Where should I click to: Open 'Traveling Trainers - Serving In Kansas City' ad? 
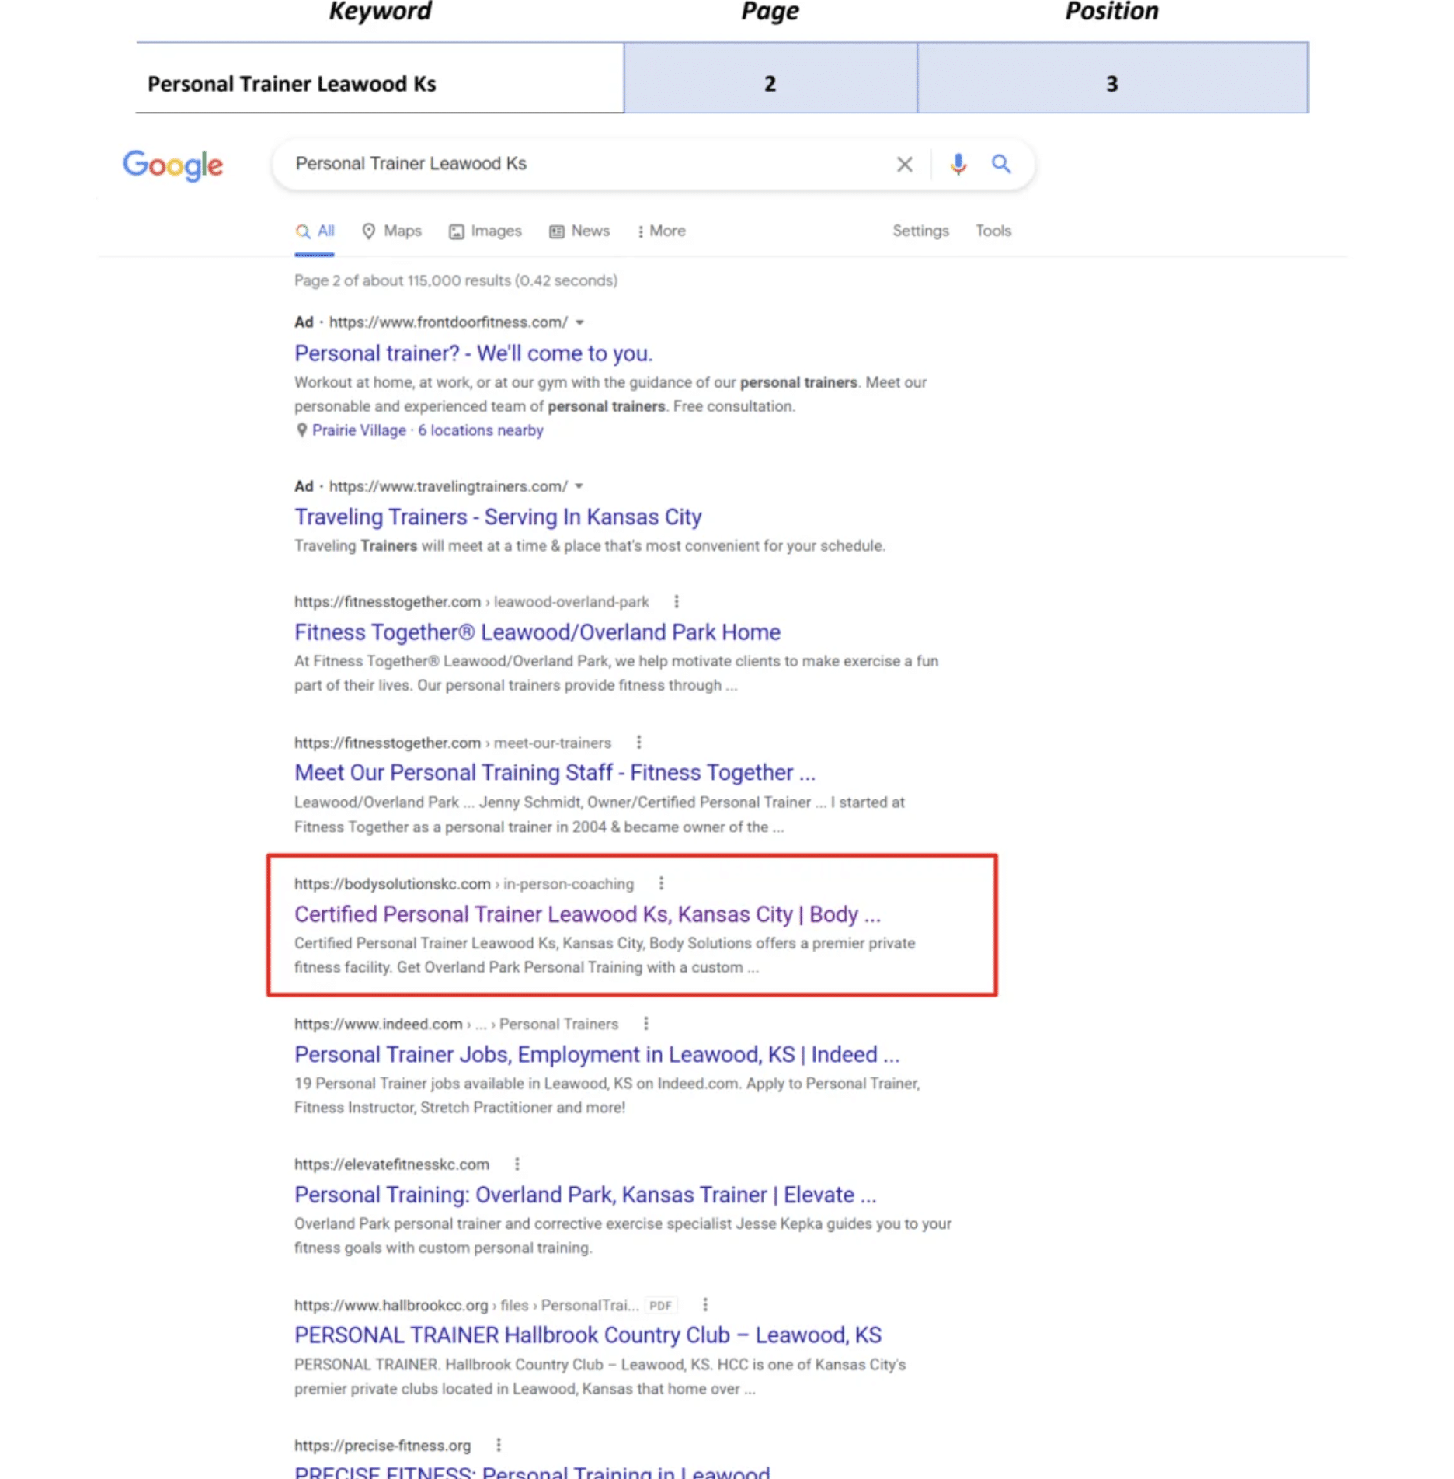[x=498, y=517]
